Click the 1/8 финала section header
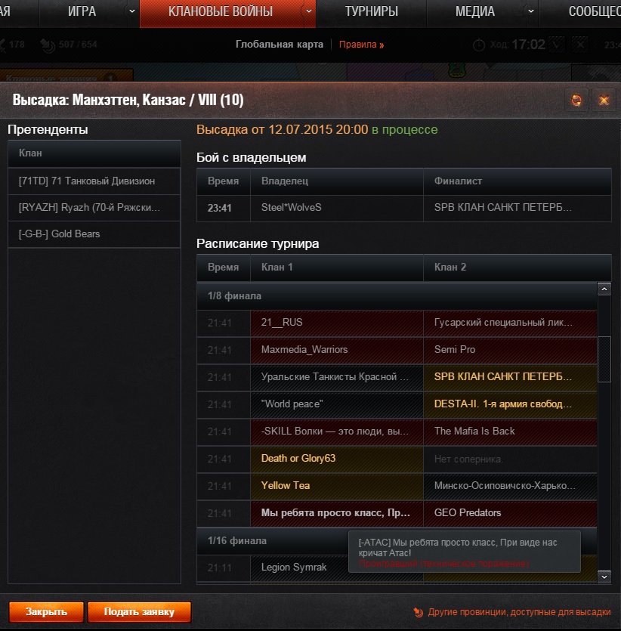The image size is (621, 631). click(397, 295)
